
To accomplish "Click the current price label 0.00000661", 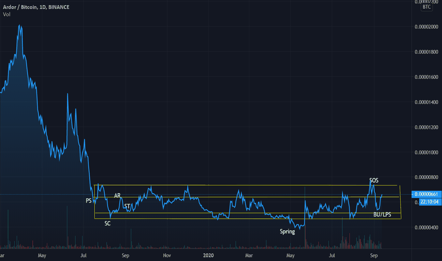I will (x=426, y=194).
